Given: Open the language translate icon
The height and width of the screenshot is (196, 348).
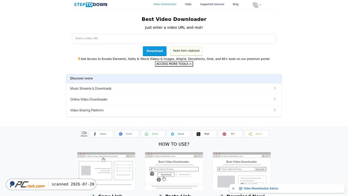Looking at the screenshot, I should [x=255, y=5].
